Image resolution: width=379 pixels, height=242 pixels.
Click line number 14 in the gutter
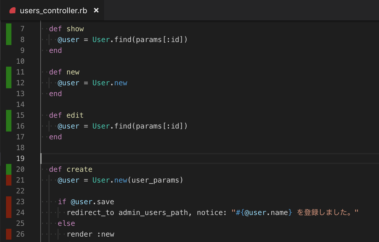[x=20, y=104]
